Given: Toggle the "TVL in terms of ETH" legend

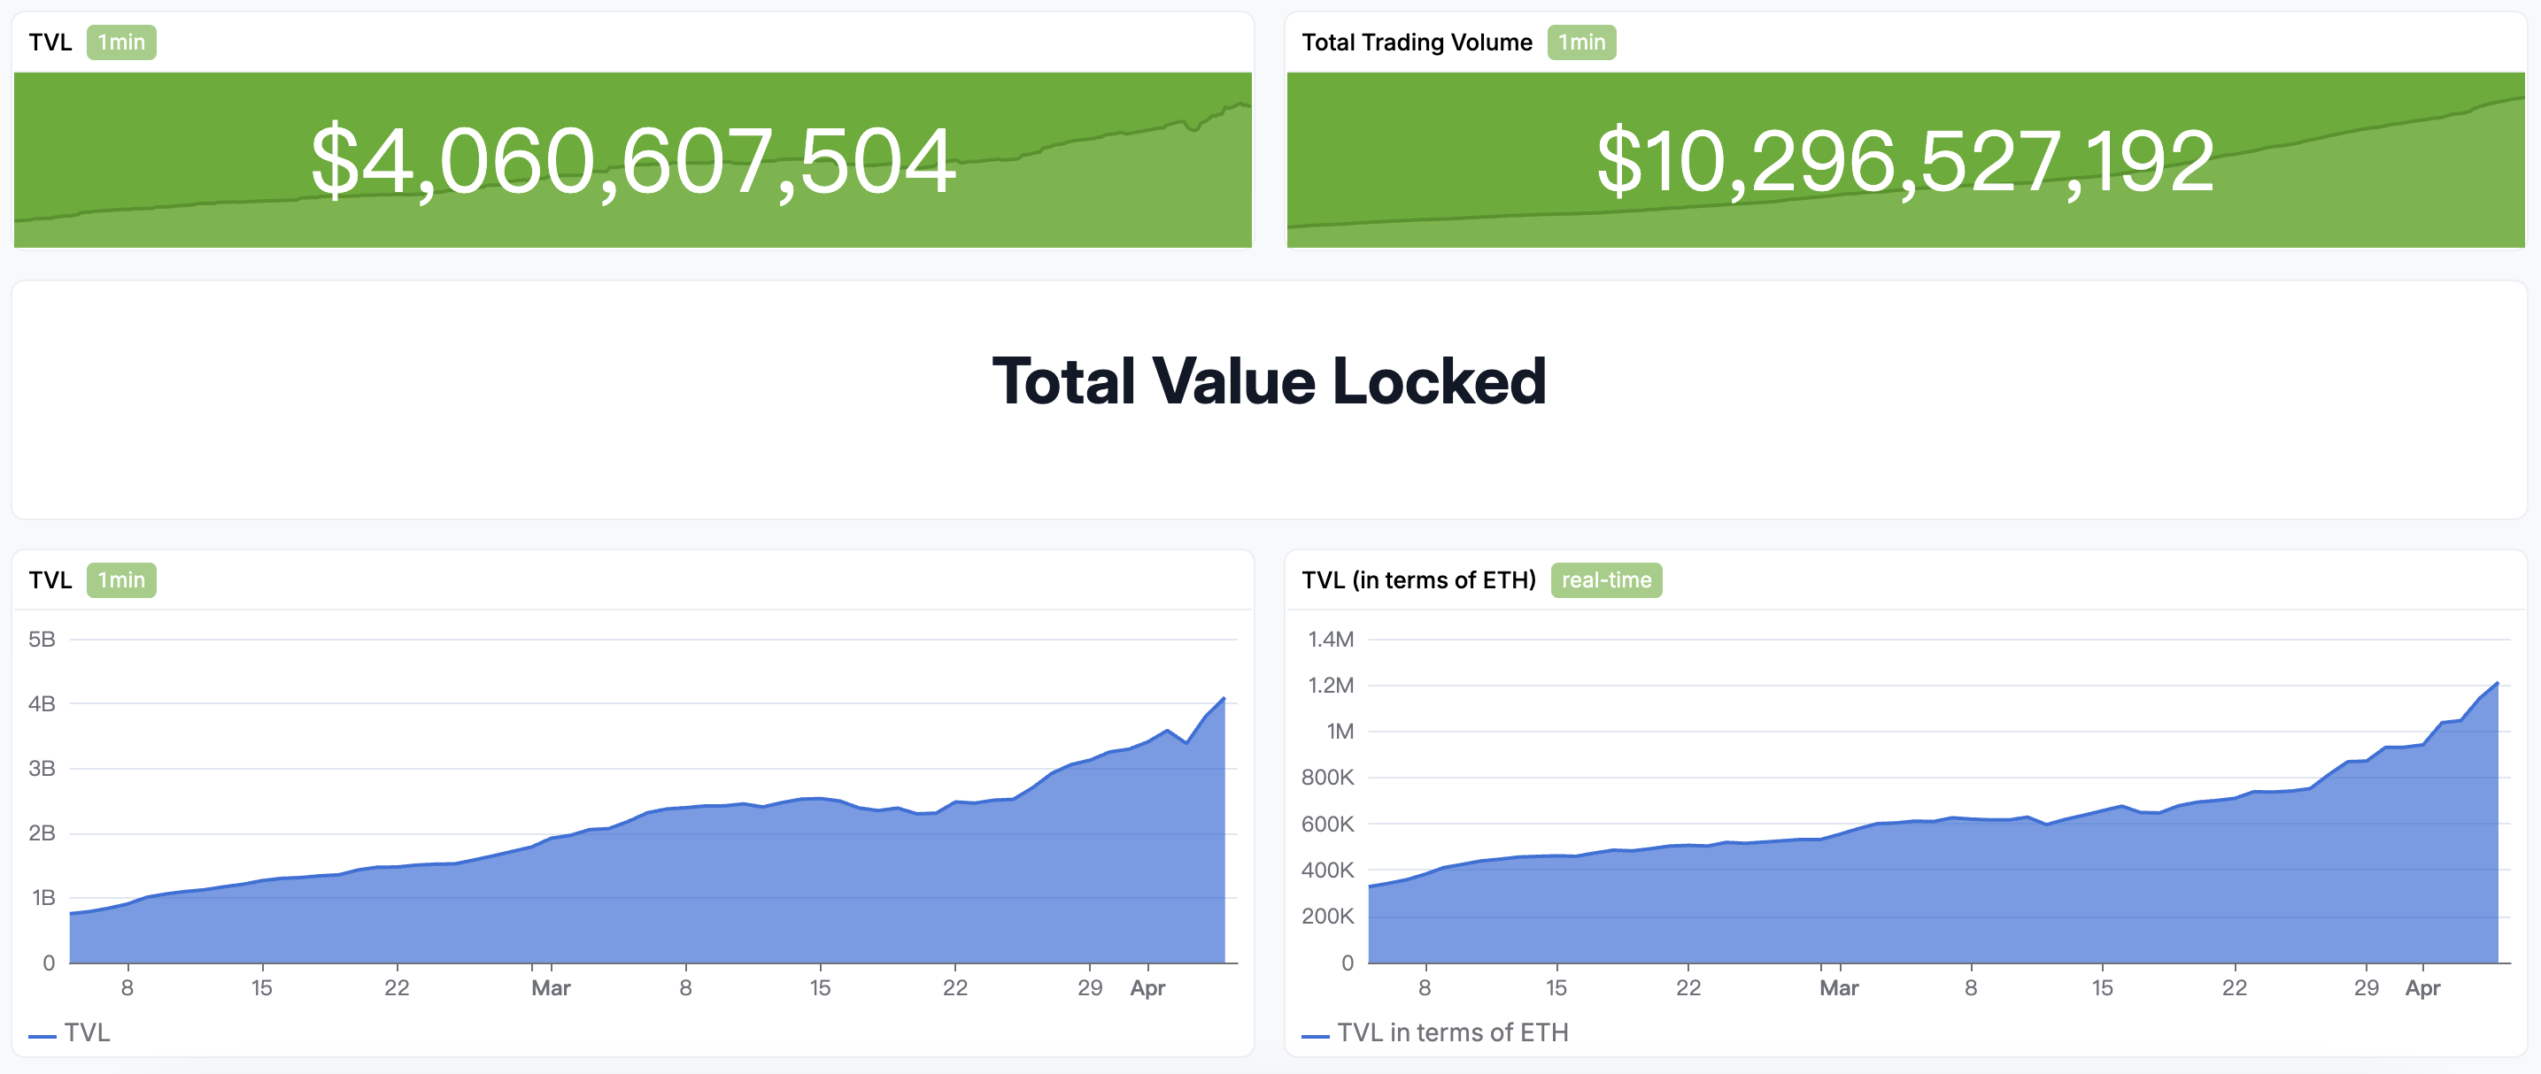Looking at the screenshot, I should (x=1452, y=1032).
